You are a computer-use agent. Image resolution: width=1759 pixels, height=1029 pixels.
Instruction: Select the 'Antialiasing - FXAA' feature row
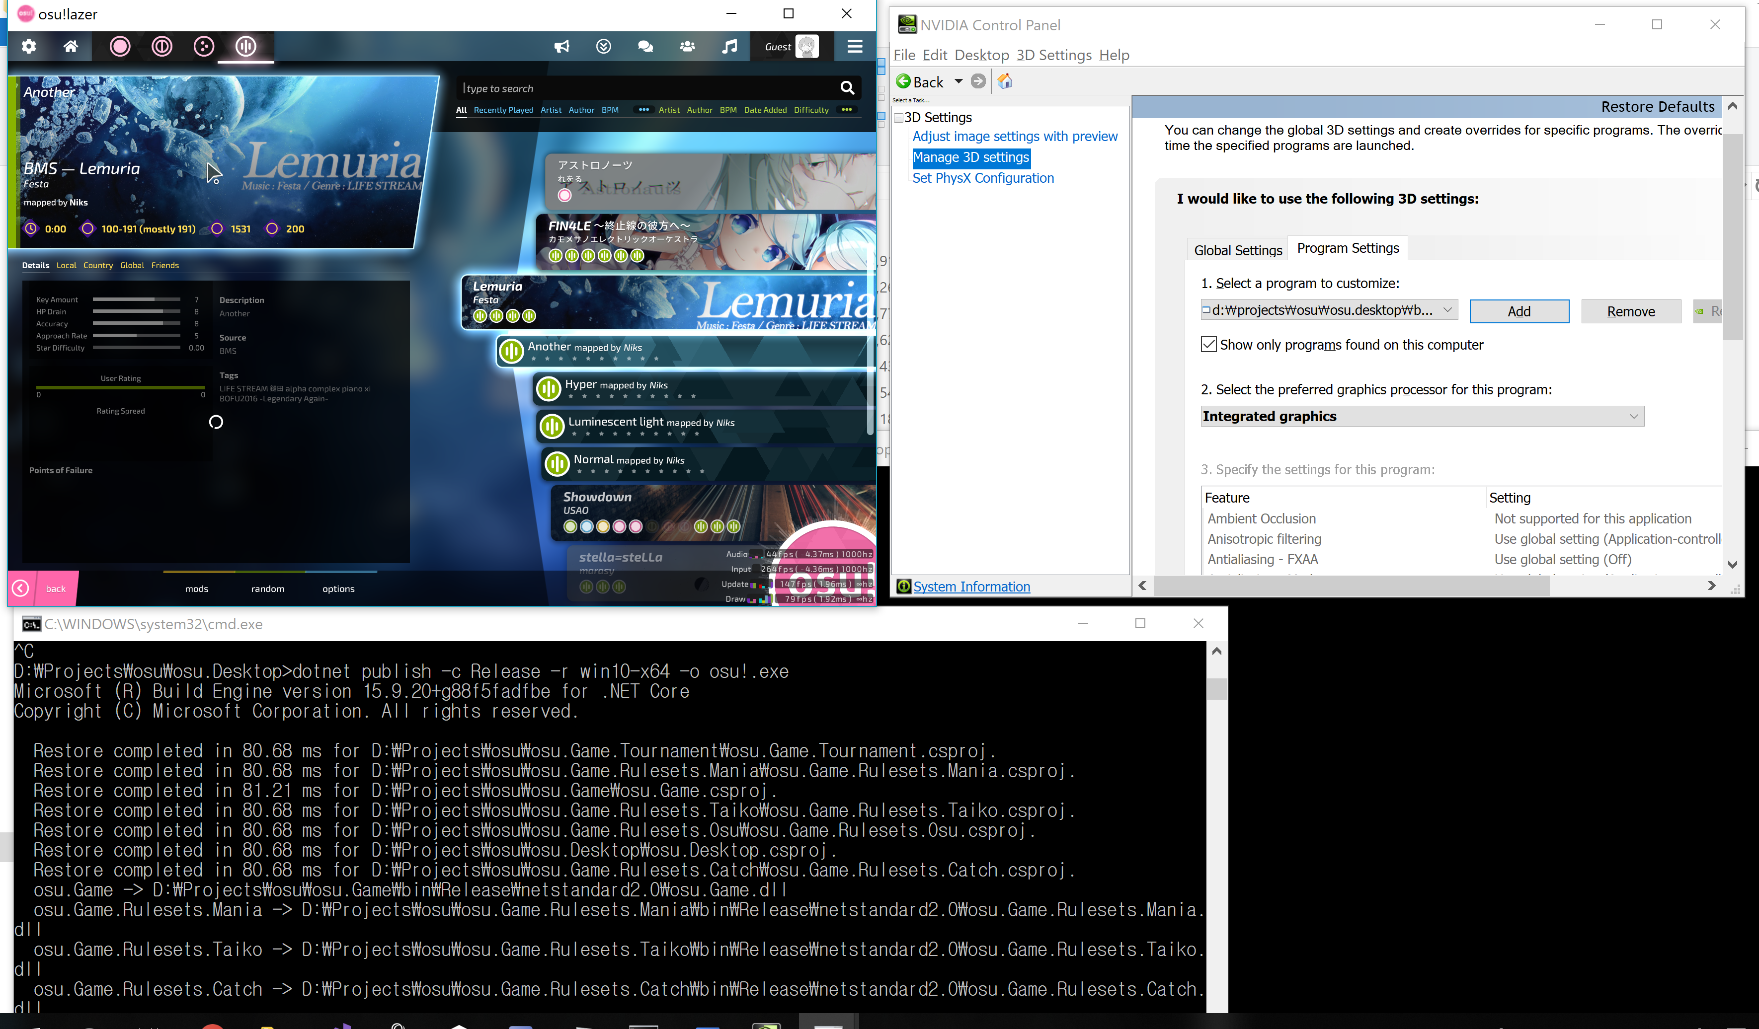1463,560
